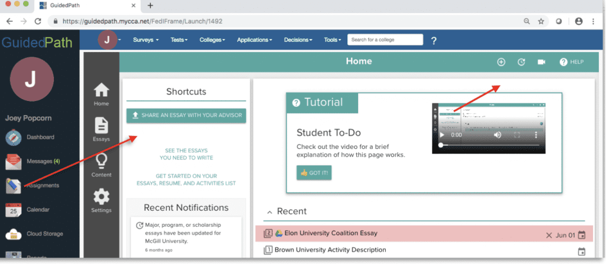Image resolution: width=606 pixels, height=264 pixels.
Task: Open the Surveys dropdown menu
Action: (146, 40)
